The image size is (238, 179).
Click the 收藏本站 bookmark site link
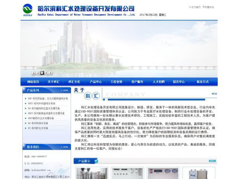pos(210,7)
